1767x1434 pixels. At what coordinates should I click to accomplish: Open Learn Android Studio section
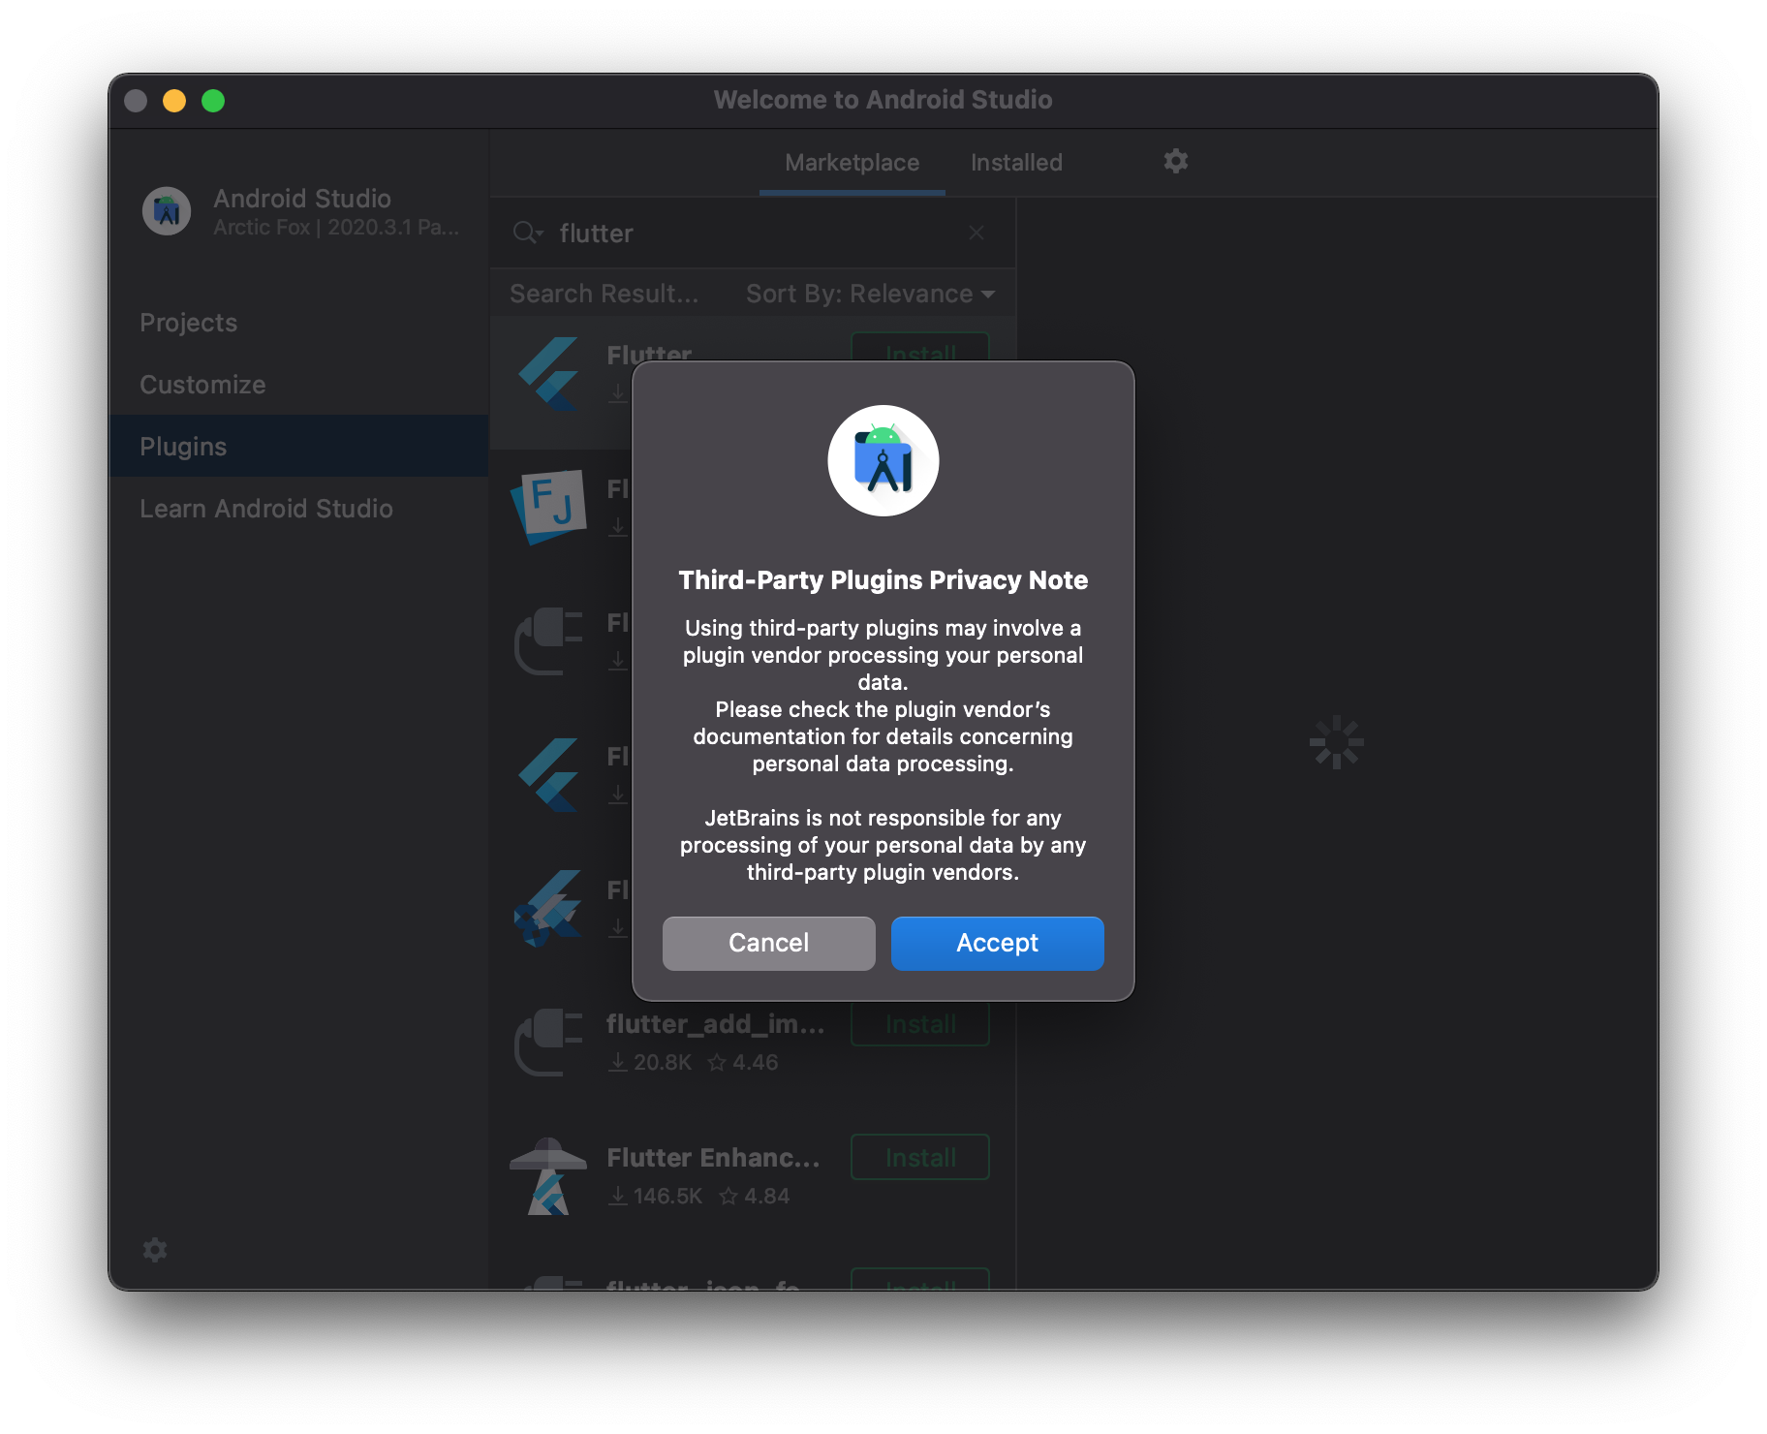tap(298, 509)
